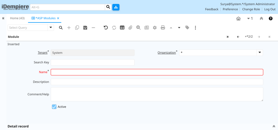Image resolution: width=278 pixels, height=130 pixels.
Task: Open the Select Query dropdown arrow
Action: point(51,28)
